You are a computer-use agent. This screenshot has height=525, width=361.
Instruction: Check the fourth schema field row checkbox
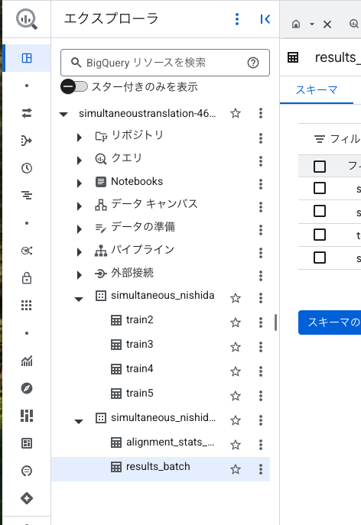(320, 258)
